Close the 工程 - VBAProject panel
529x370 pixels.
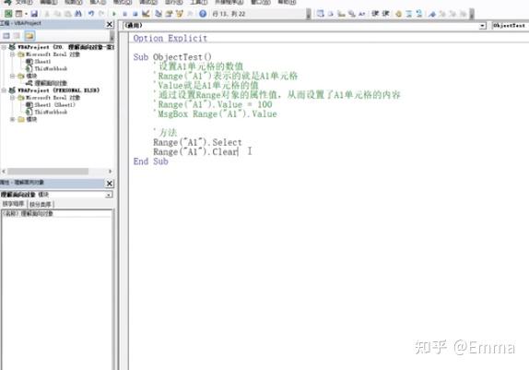[x=110, y=24]
